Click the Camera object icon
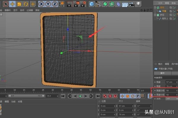This screenshot has width=178, height=118. point(131,4)
